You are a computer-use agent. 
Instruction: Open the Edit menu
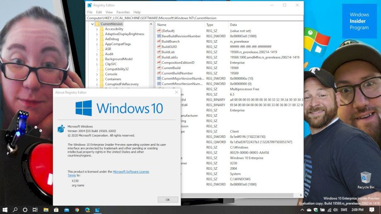click(x=99, y=12)
